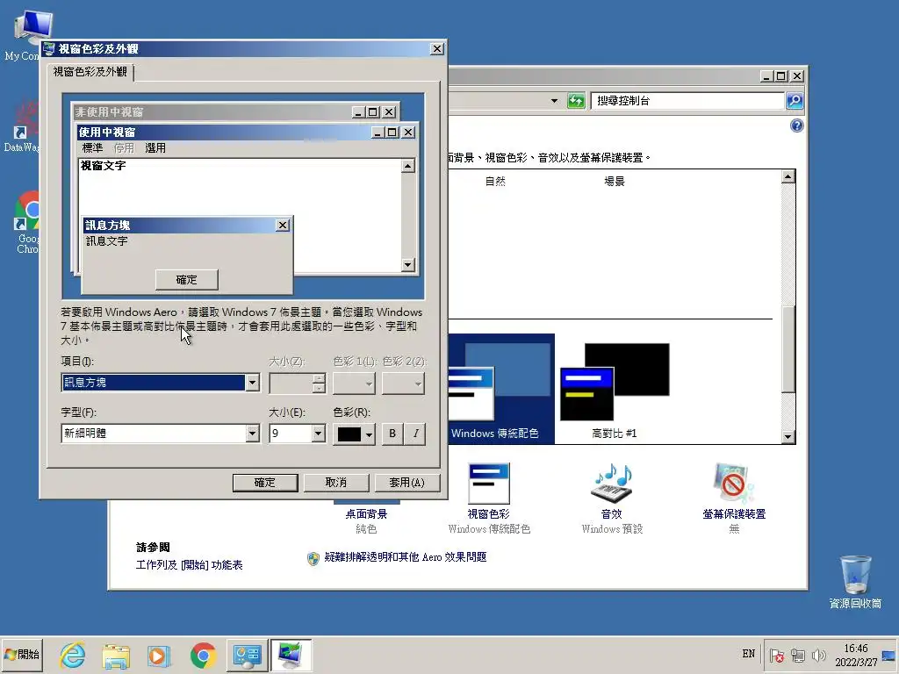The width and height of the screenshot is (899, 674).
Task: Click show desktop icon at taskbar end
Action: pos(888,655)
